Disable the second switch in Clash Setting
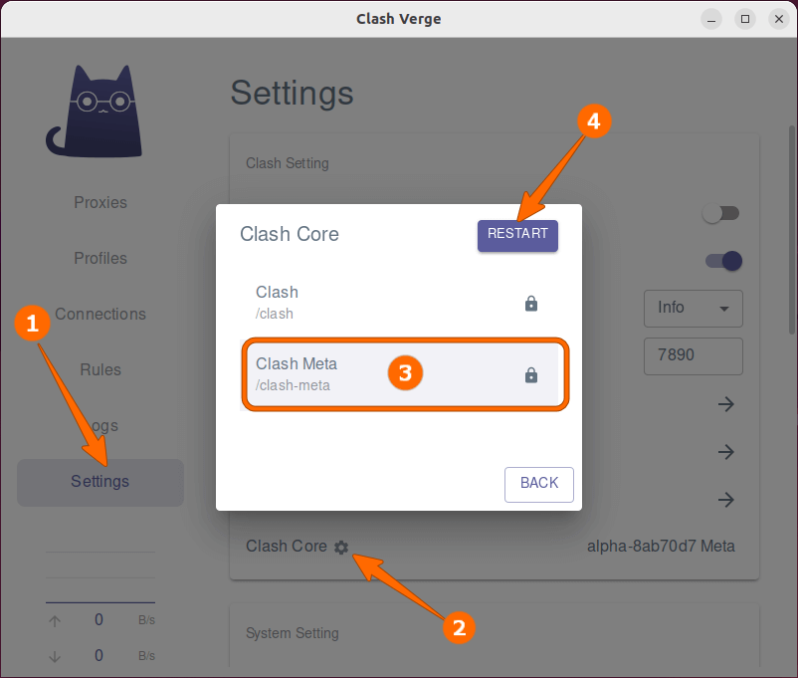The width and height of the screenshot is (798, 678). pos(723,261)
